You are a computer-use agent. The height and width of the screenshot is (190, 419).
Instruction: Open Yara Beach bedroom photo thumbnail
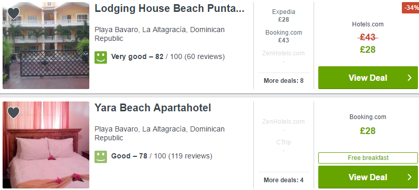pyautogui.click(x=46, y=144)
